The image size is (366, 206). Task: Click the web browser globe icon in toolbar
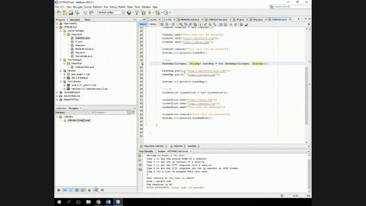click(x=129, y=13)
